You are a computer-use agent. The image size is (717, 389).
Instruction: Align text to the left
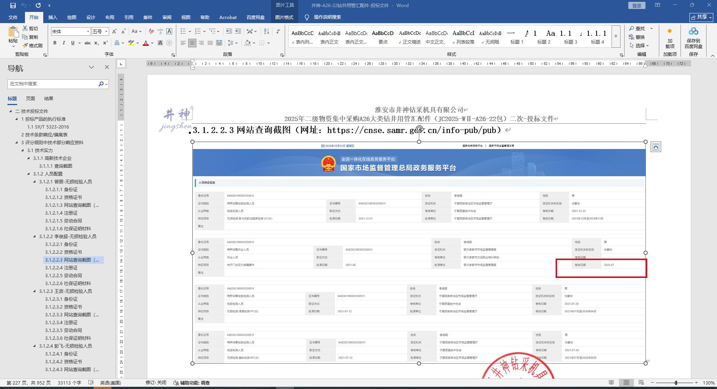pyautogui.click(x=183, y=43)
